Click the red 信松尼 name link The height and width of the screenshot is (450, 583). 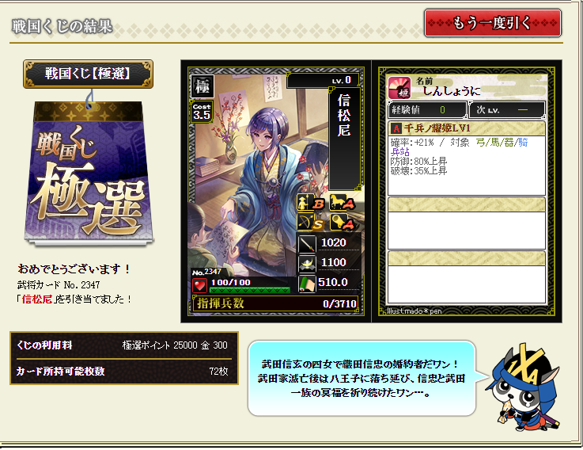click(x=37, y=299)
